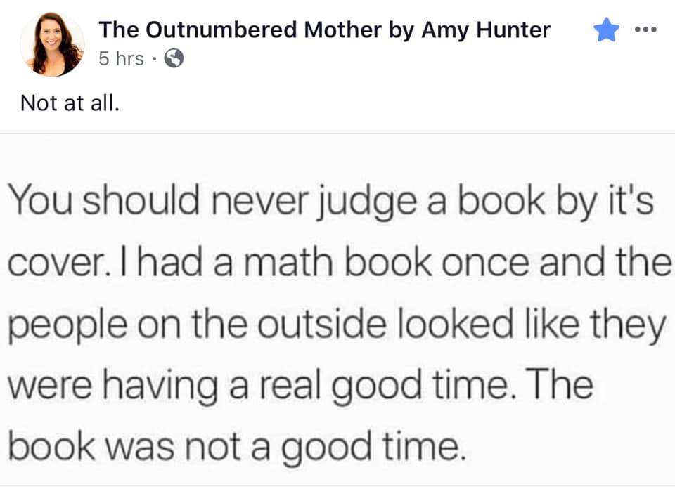Click the globe public audience icon

[x=174, y=60]
